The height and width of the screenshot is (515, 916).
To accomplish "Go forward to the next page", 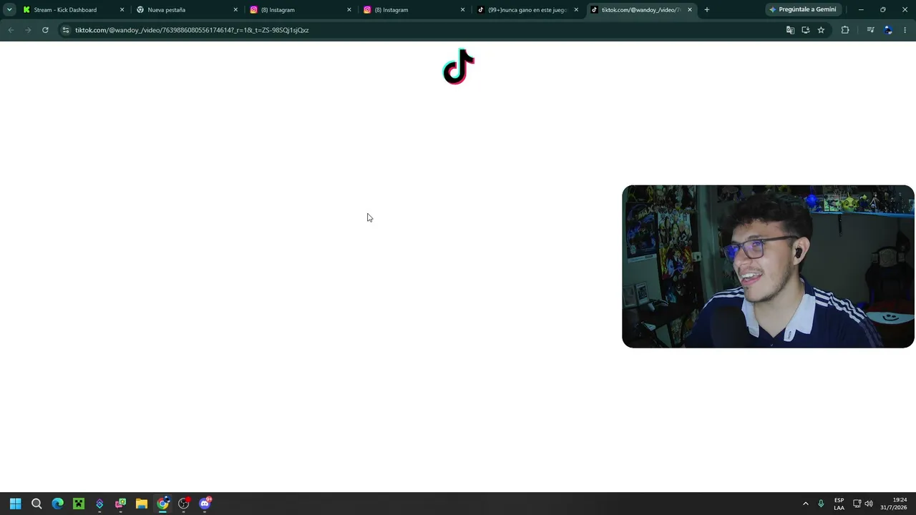I will pyautogui.click(x=28, y=30).
